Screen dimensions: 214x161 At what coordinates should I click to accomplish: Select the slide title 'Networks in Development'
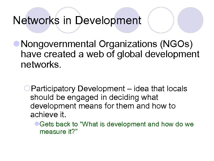[x=77, y=21]
